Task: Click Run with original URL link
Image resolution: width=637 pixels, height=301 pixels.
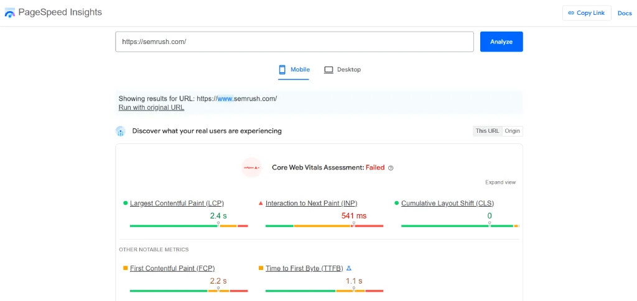Action: [151, 108]
